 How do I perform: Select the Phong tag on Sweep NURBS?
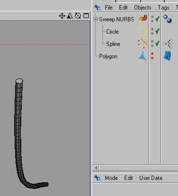pyautogui.click(x=168, y=19)
